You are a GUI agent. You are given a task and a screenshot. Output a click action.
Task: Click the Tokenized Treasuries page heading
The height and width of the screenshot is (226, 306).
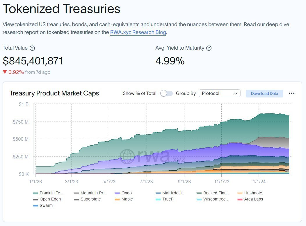[x=61, y=9]
